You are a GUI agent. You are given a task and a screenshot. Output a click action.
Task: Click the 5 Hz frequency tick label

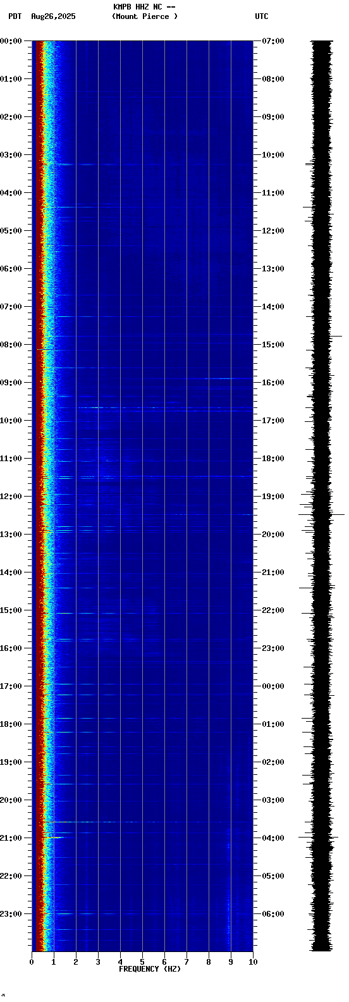tap(142, 962)
